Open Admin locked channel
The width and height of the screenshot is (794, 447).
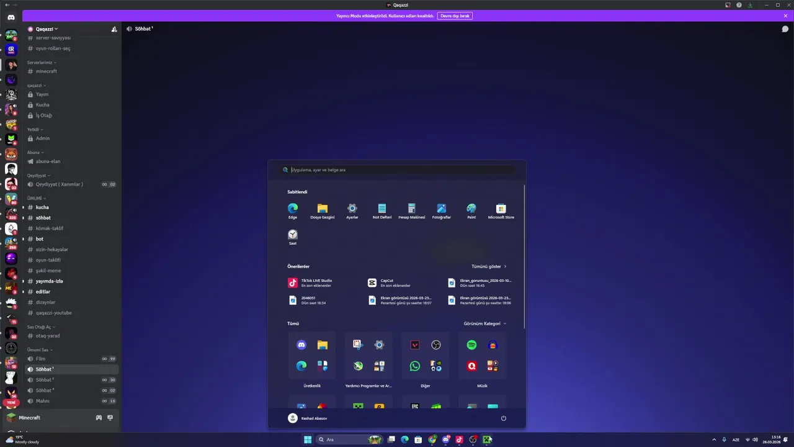(x=71, y=138)
